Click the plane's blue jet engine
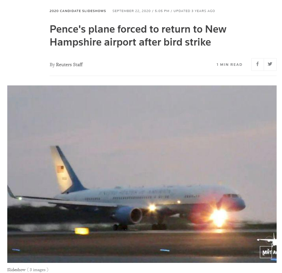Screen dimensions: 282x273 click(128, 215)
